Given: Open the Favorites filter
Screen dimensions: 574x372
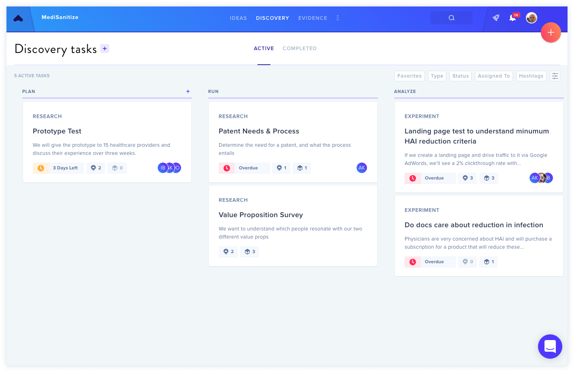Looking at the screenshot, I should coord(409,76).
